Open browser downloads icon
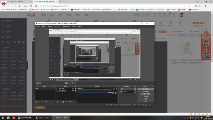The image size is (213, 120). pos(206,6)
